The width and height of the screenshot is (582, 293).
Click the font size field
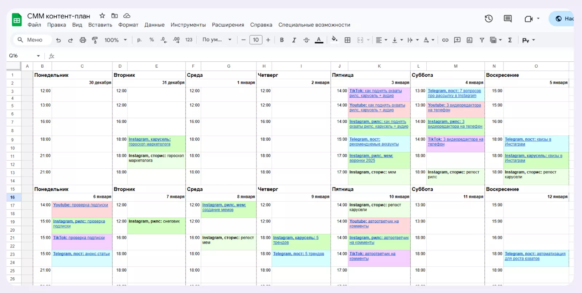point(256,40)
